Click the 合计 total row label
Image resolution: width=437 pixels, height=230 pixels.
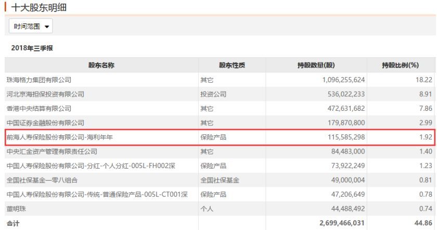pyautogui.click(x=13, y=223)
